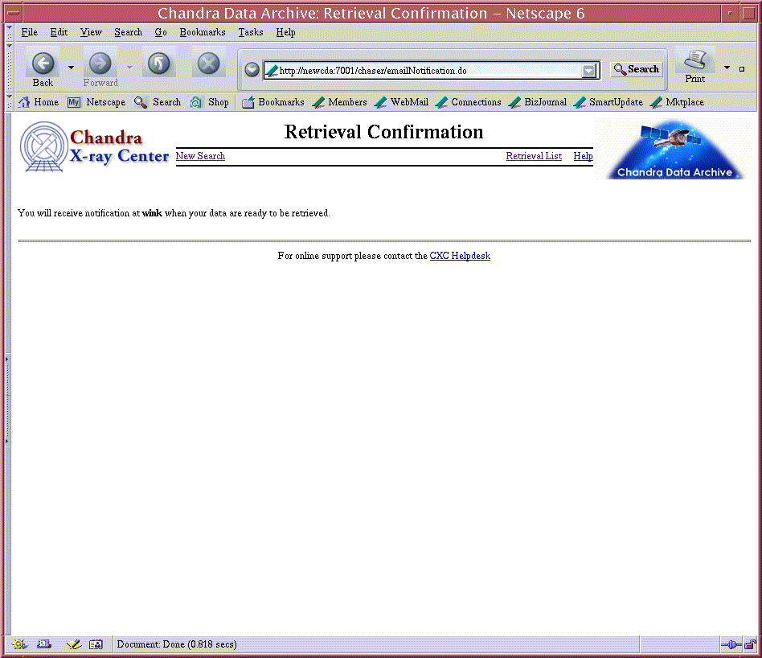The image size is (762, 658).
Task: Open the Tasks menu
Action: click(251, 32)
